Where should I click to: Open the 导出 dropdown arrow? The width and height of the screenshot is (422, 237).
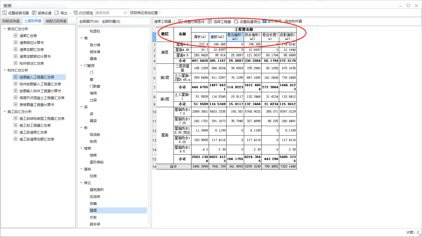(x=70, y=13)
